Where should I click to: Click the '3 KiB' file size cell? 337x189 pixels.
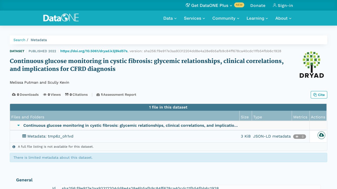(246, 136)
